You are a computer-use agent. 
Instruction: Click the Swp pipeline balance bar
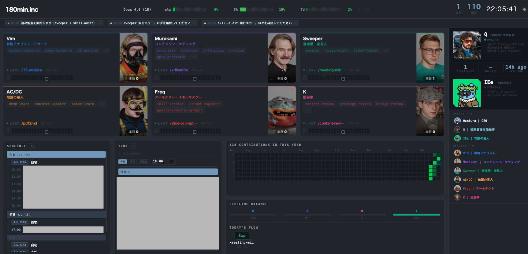click(416, 215)
